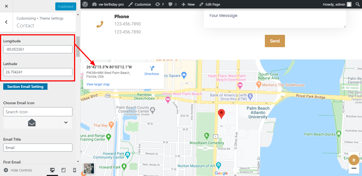Toggle Hide Controls in the footer
Viewport: 362px width, 176px height.
pos(18,170)
